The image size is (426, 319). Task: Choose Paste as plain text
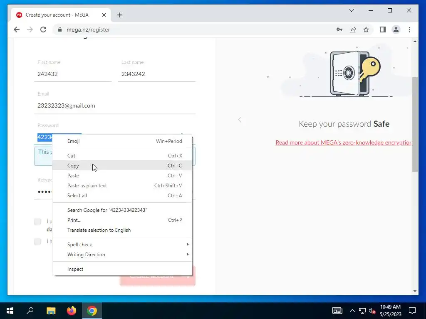pos(122,186)
